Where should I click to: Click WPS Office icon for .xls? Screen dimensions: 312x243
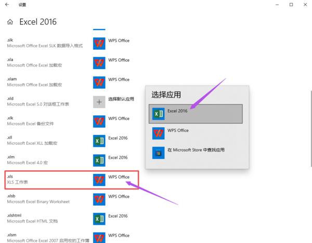click(99, 180)
